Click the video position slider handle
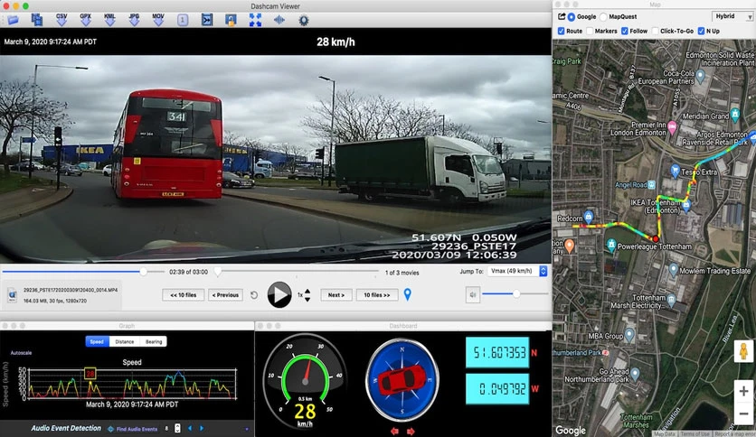Viewport: 756px width, 437px height. click(143, 272)
